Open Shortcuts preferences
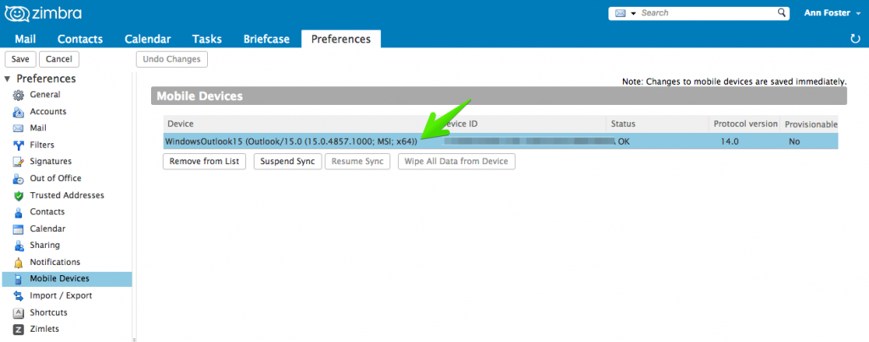Image resolution: width=869 pixels, height=342 pixels. tap(48, 312)
